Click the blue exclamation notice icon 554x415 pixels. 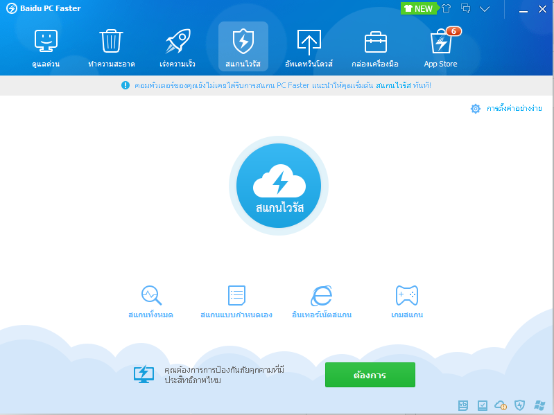(125, 85)
